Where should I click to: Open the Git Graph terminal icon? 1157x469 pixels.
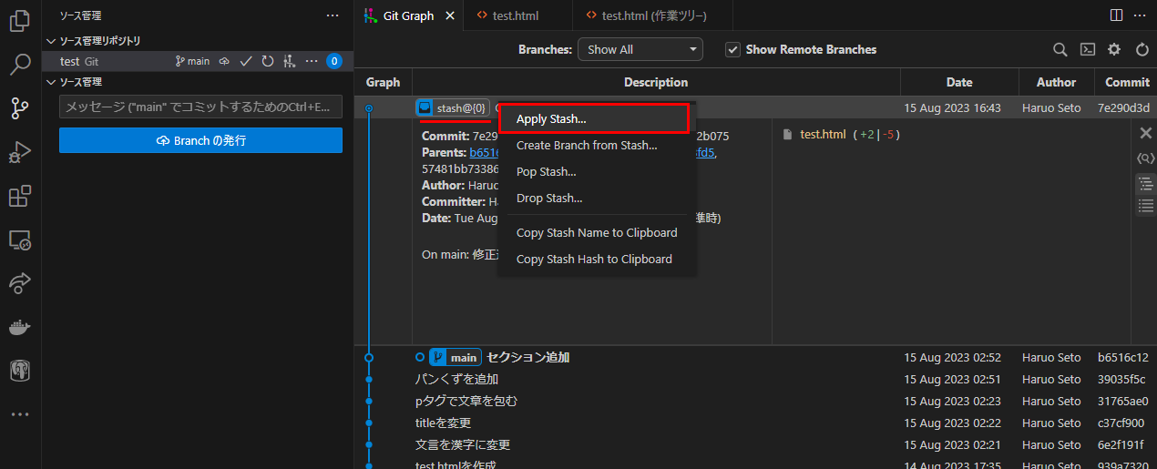1087,49
